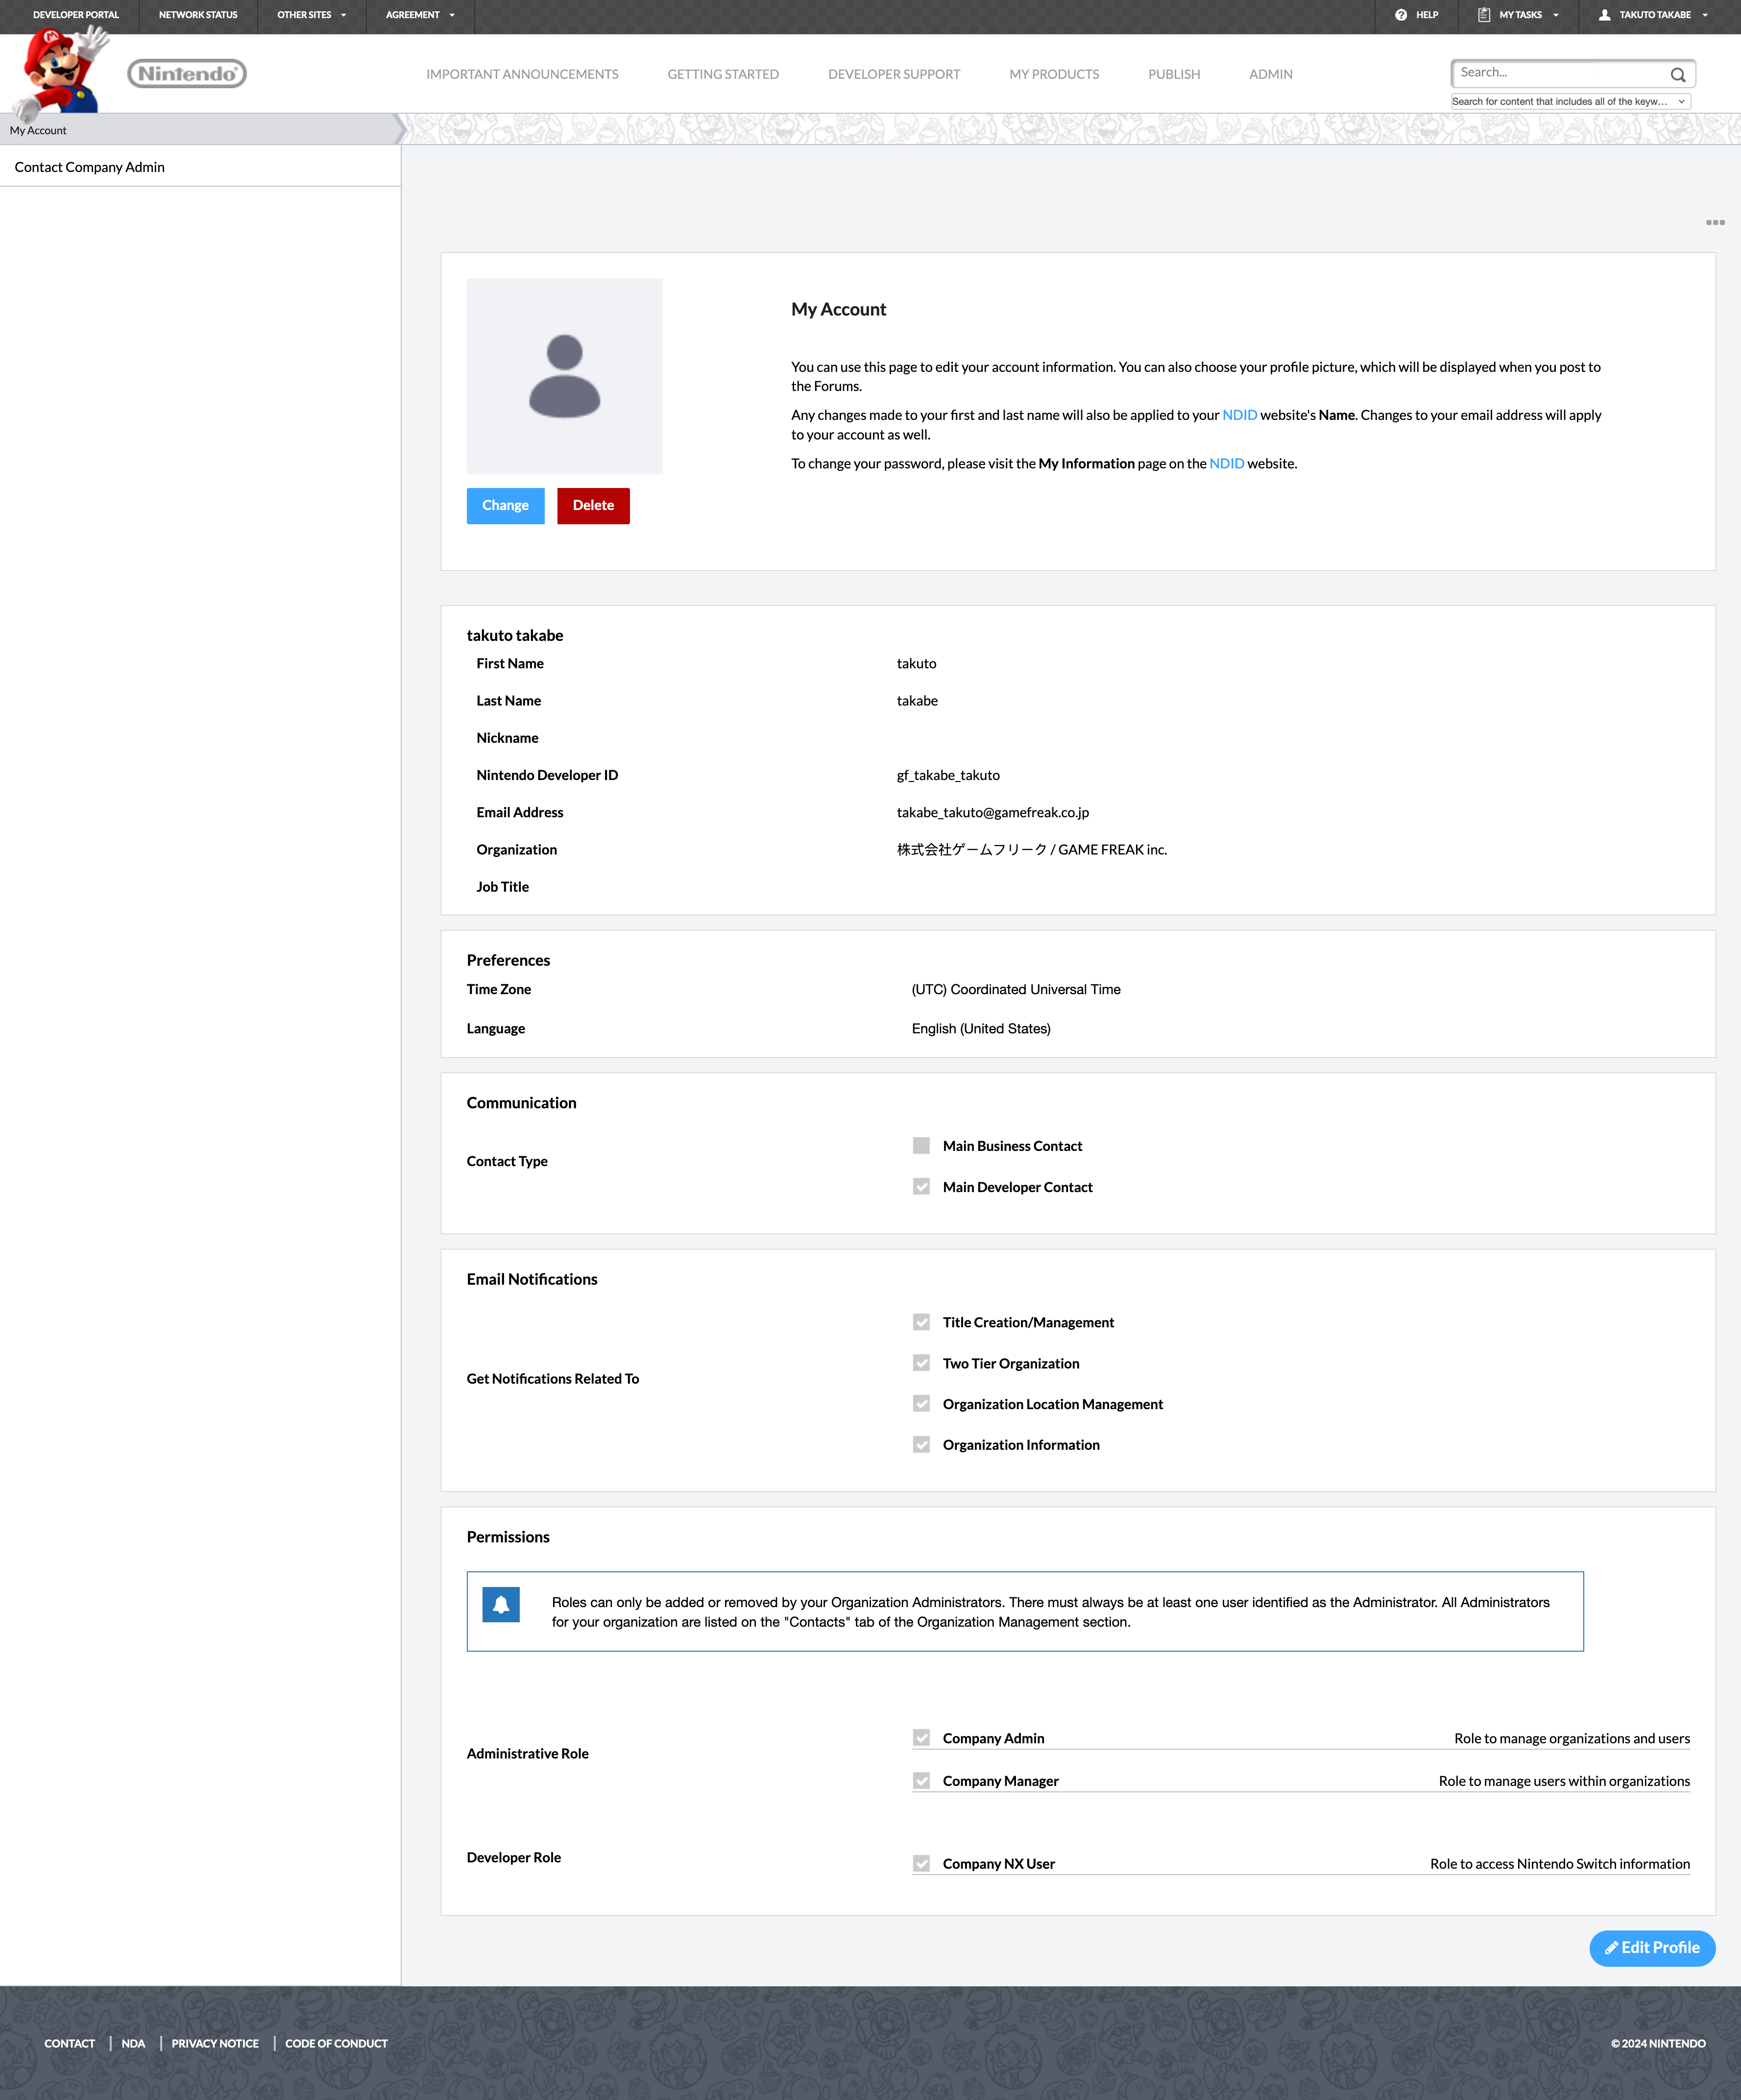1741x2100 pixels.
Task: Open the search filter dropdown
Action: click(x=1570, y=101)
